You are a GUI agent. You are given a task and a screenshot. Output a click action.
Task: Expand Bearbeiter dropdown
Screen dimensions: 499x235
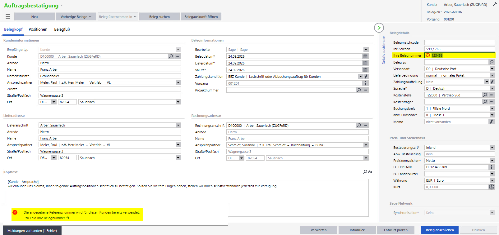point(366,50)
